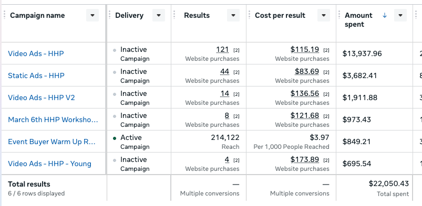Click the 8 results value

(x=227, y=116)
